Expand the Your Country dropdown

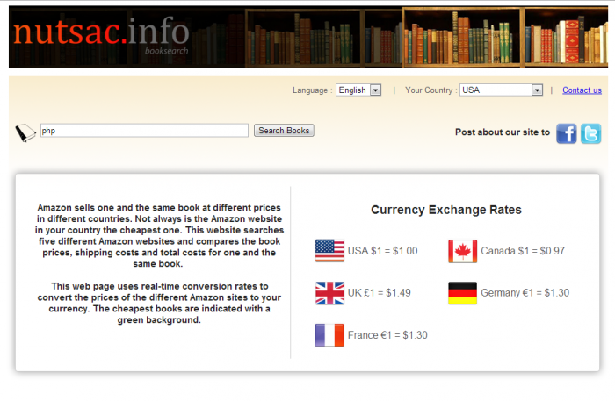pos(502,90)
